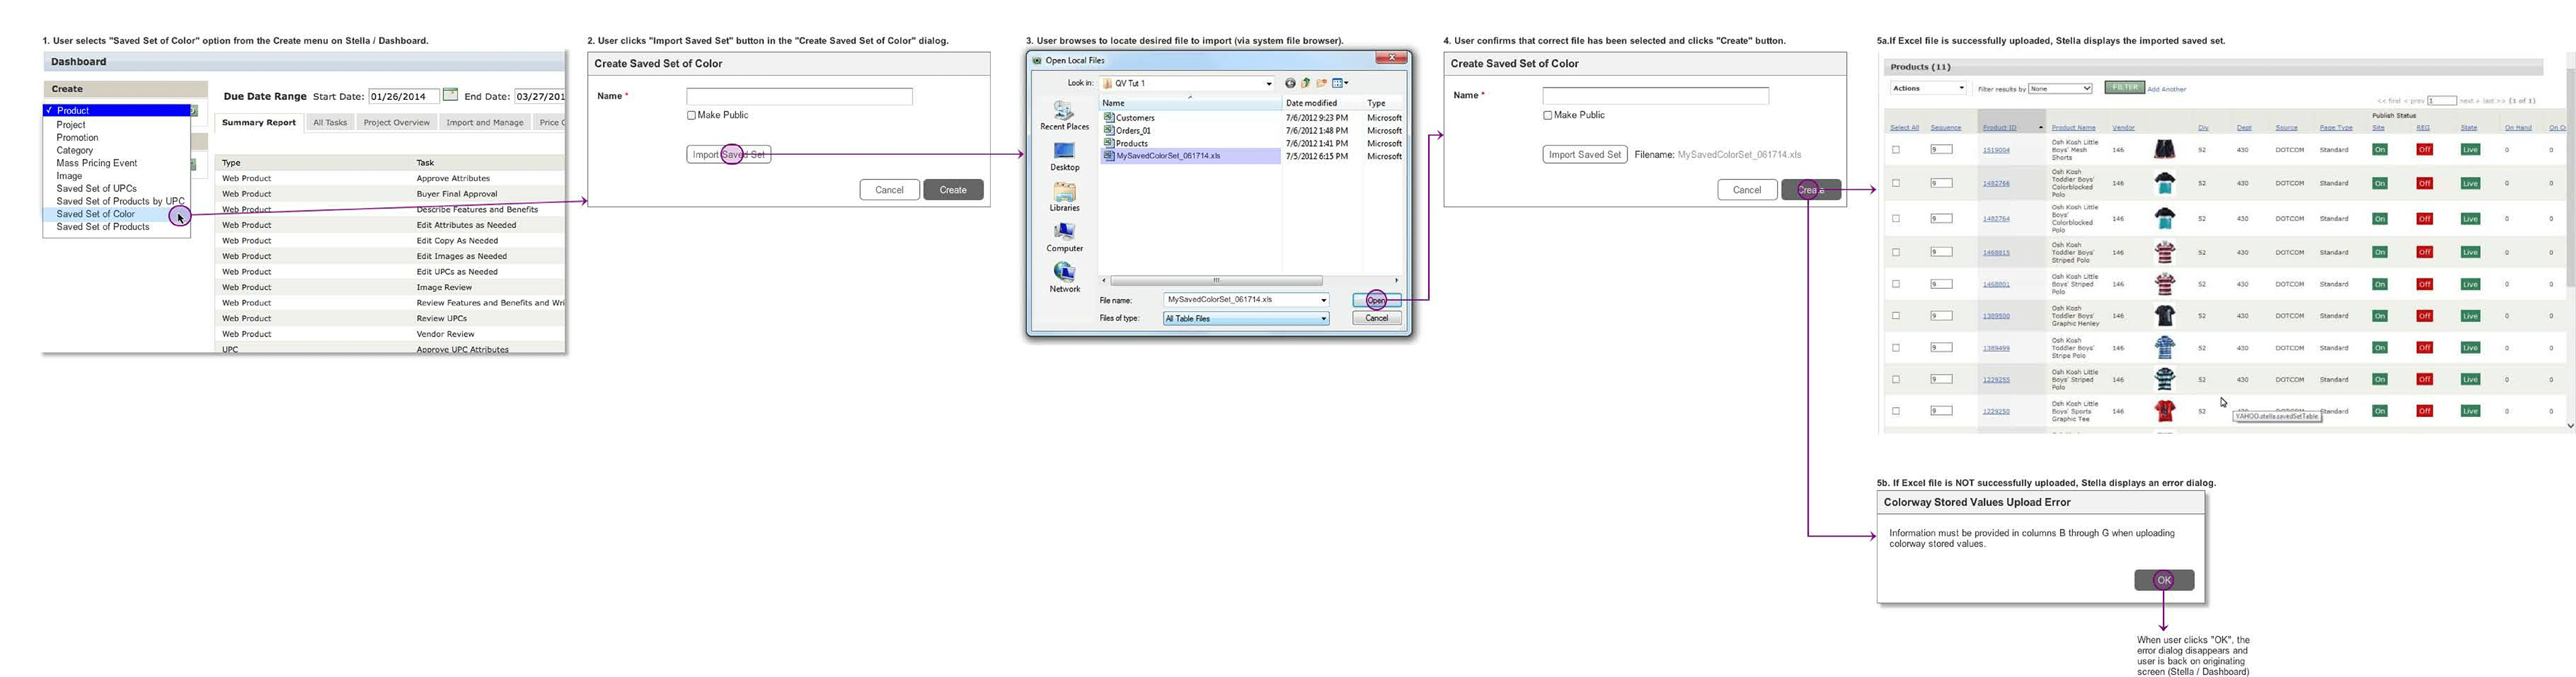The width and height of the screenshot is (2576, 677).
Task: Click Import Saved Set in the dialog without a filename
Action: pos(728,155)
